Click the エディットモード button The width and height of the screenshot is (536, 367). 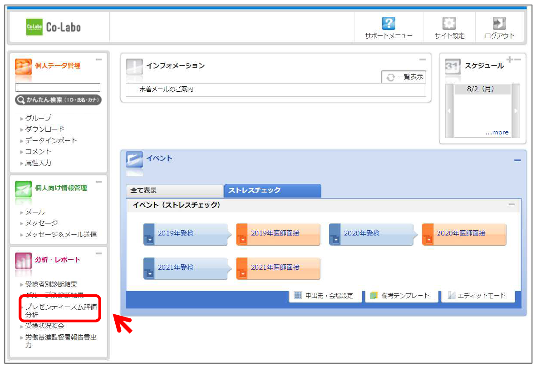(x=478, y=296)
